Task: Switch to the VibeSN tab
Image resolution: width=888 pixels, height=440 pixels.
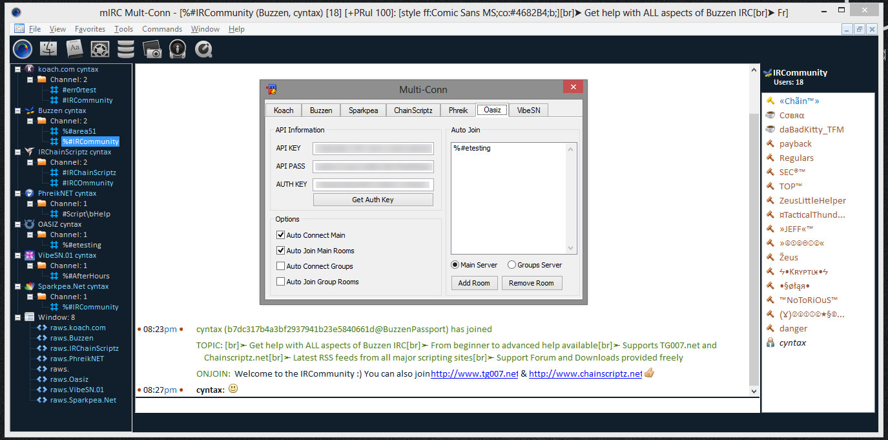Action: (x=528, y=110)
